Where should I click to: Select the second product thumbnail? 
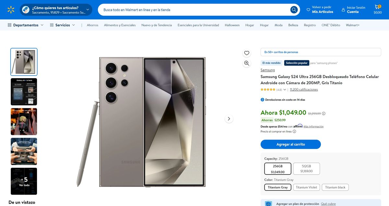pyautogui.click(x=24, y=92)
